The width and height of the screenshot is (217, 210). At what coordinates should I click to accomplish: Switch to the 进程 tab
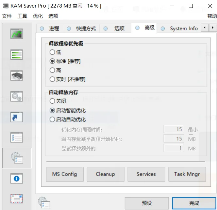coord(50,29)
